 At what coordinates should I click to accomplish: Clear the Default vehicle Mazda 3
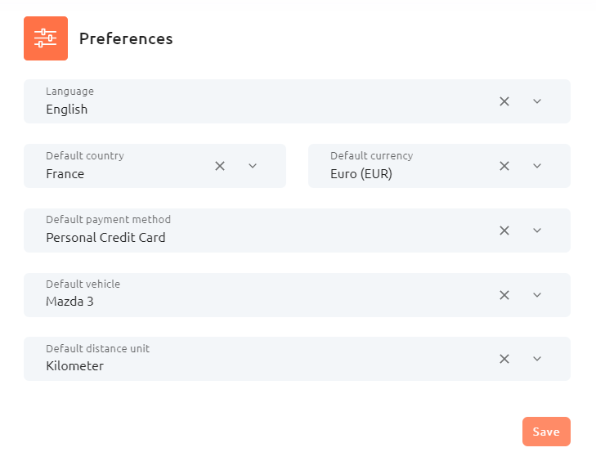504,295
